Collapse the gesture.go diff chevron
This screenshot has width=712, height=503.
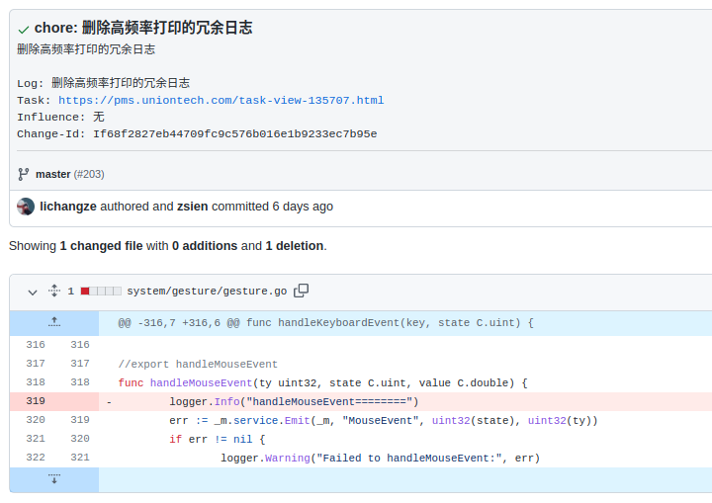tap(33, 292)
